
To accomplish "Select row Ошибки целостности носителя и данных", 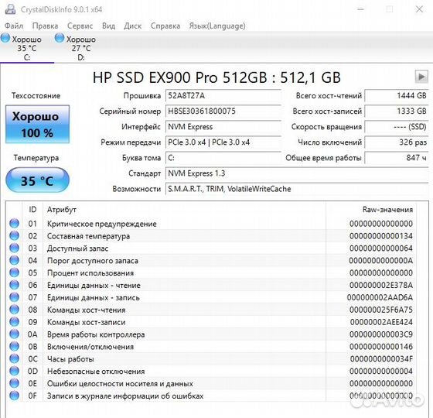I will click(x=211, y=383).
